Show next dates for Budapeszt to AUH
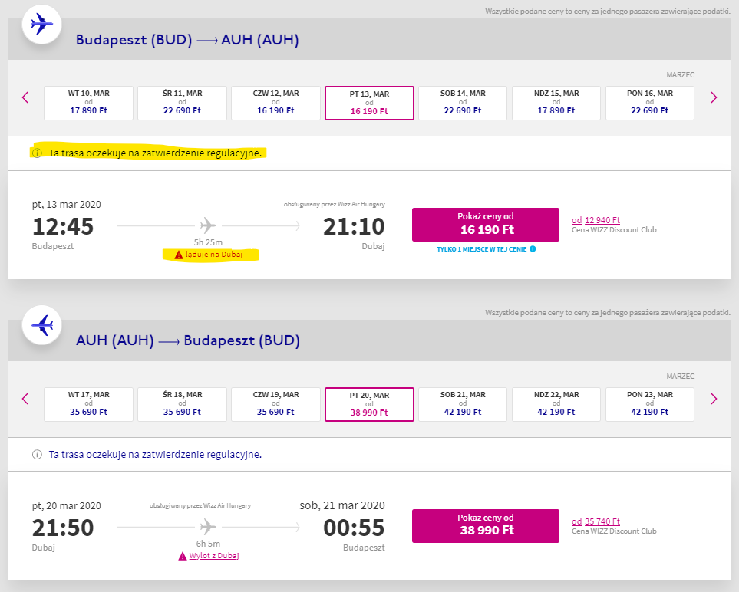This screenshot has height=592, width=739. [x=714, y=97]
